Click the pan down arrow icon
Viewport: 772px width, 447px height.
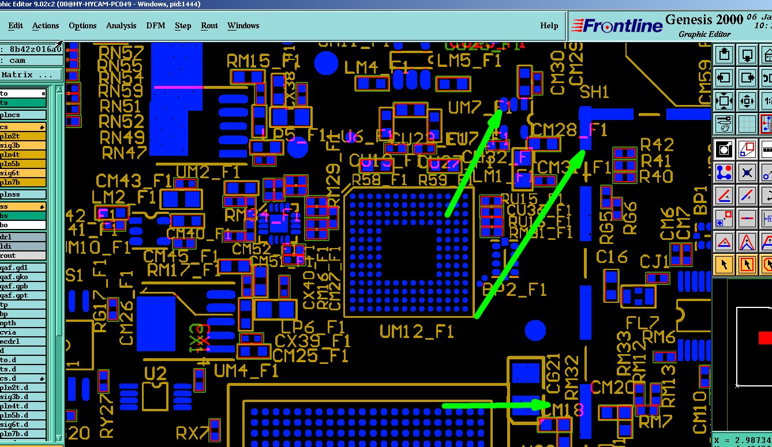(747, 55)
